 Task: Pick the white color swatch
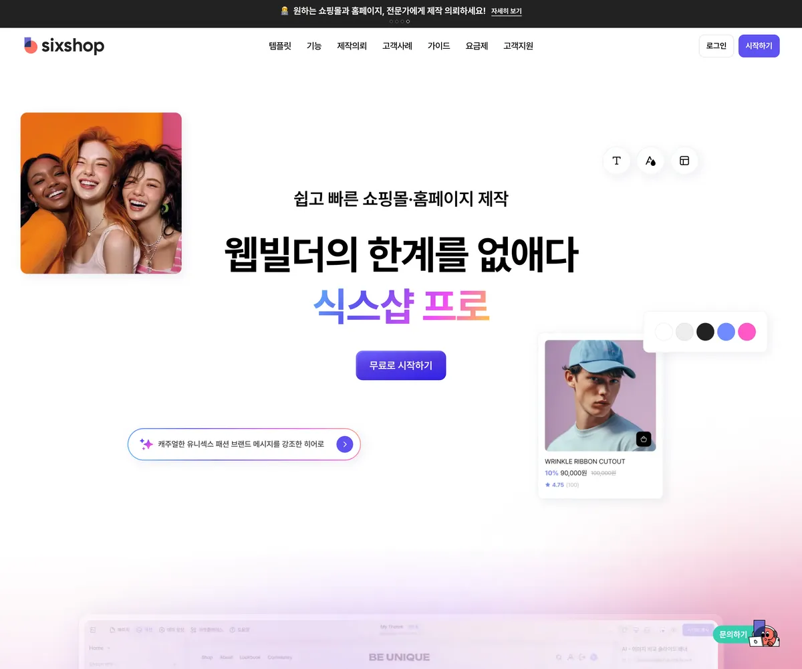pos(664,332)
